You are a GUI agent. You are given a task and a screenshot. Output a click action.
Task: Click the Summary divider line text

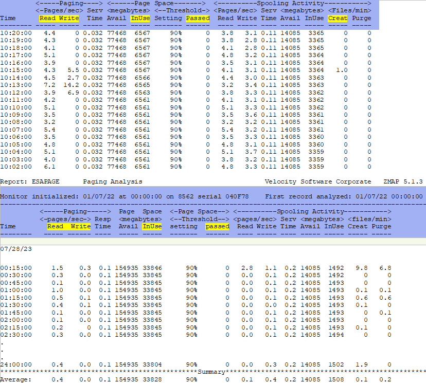pos(212,372)
